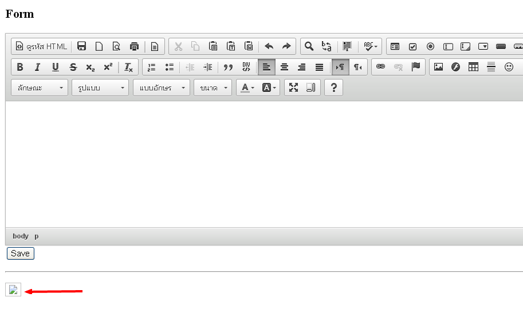Undo the last action
Image resolution: width=523 pixels, height=313 pixels.
click(269, 46)
